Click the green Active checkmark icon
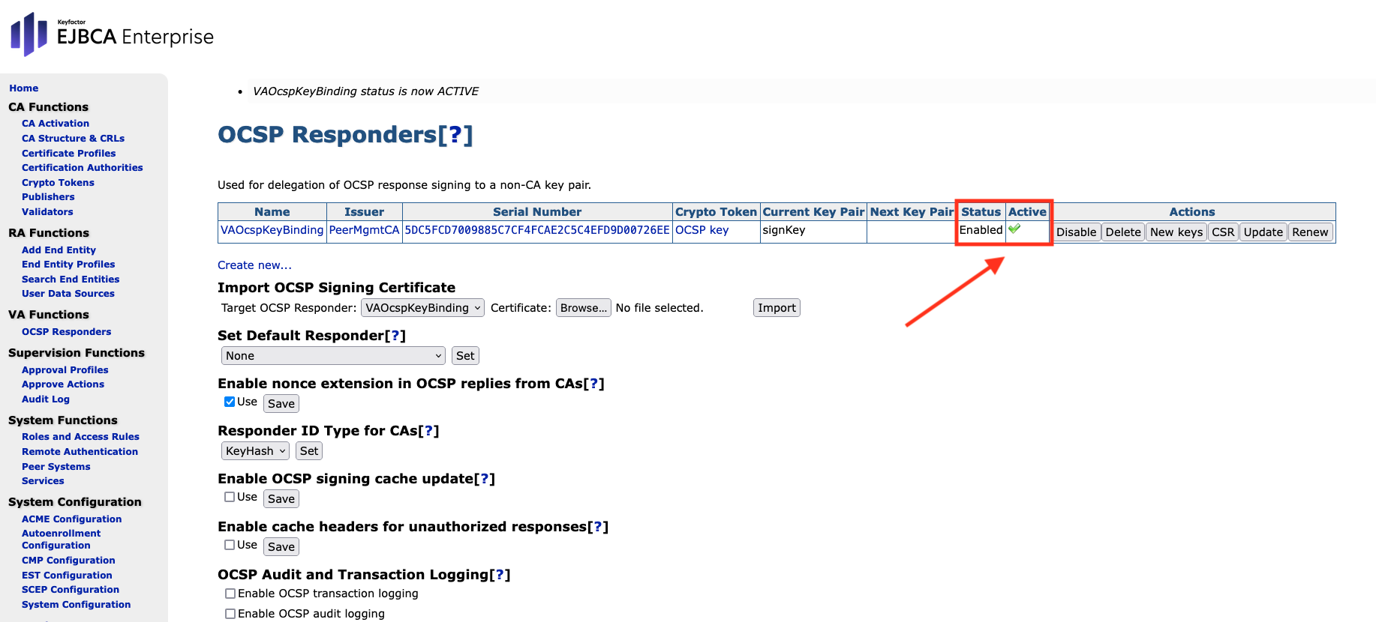 click(x=1014, y=229)
